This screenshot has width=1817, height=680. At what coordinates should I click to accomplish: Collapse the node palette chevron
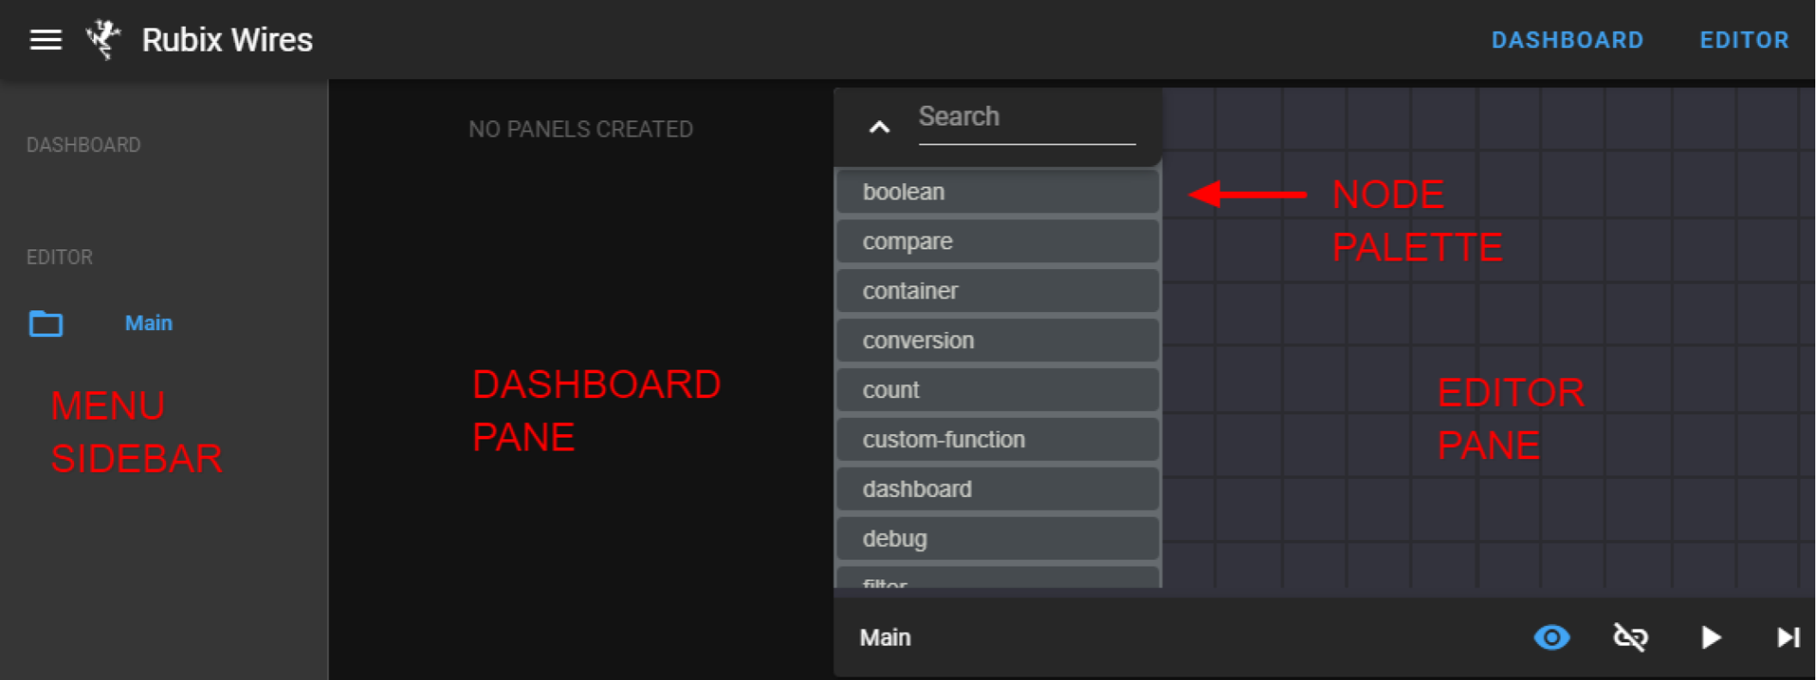click(878, 127)
